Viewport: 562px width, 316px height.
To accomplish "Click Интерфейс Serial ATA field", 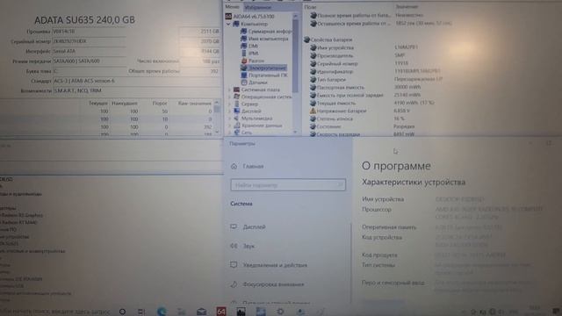I will 89,51.
